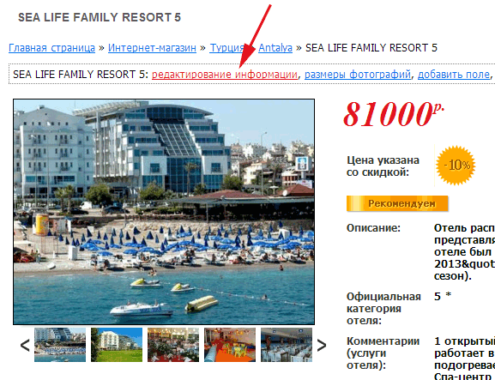Screen dimensions: 495x380
Task: Open the first beach hotel thumbnail
Action: tap(60, 345)
